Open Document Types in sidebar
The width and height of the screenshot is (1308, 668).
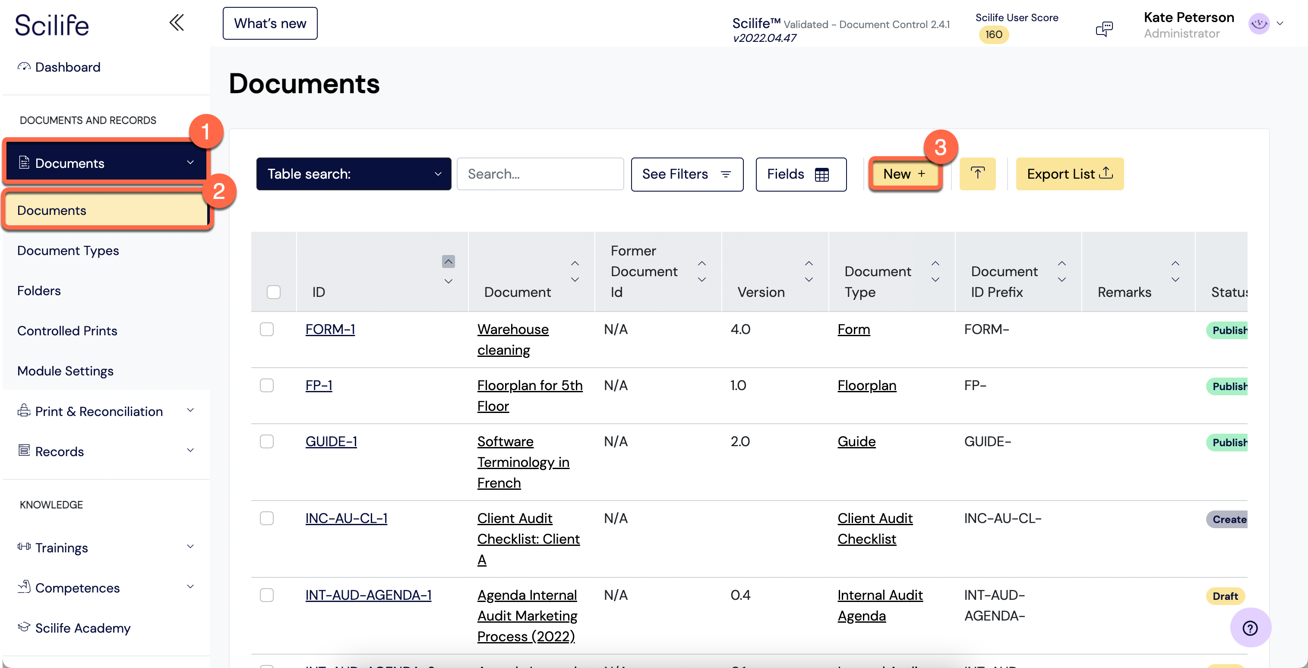68,250
